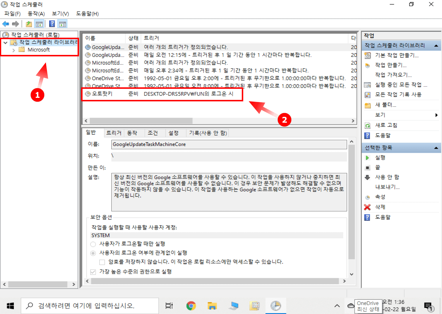Go forward with the toolbar forward arrow
442x314 pixels.
pyautogui.click(x=16, y=24)
